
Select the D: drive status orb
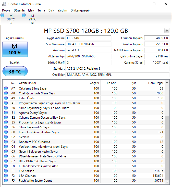coord(24,15)
